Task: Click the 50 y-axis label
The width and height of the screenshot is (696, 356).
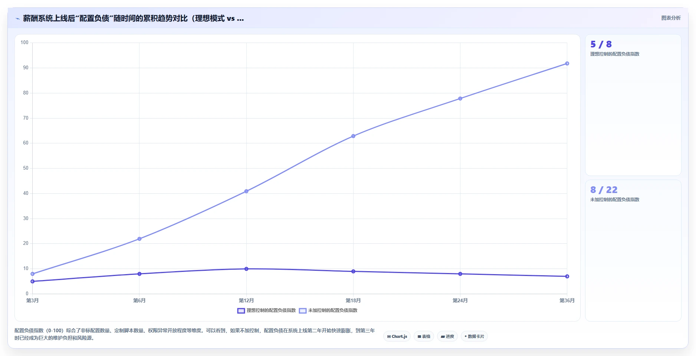Action: (x=26, y=168)
